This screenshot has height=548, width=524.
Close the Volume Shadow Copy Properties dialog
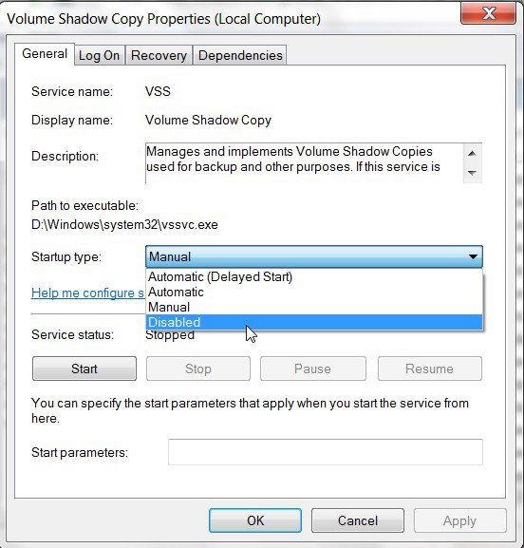click(488, 13)
